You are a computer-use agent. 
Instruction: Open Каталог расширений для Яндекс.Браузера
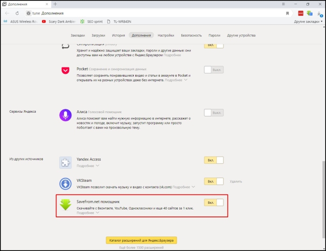(141, 240)
